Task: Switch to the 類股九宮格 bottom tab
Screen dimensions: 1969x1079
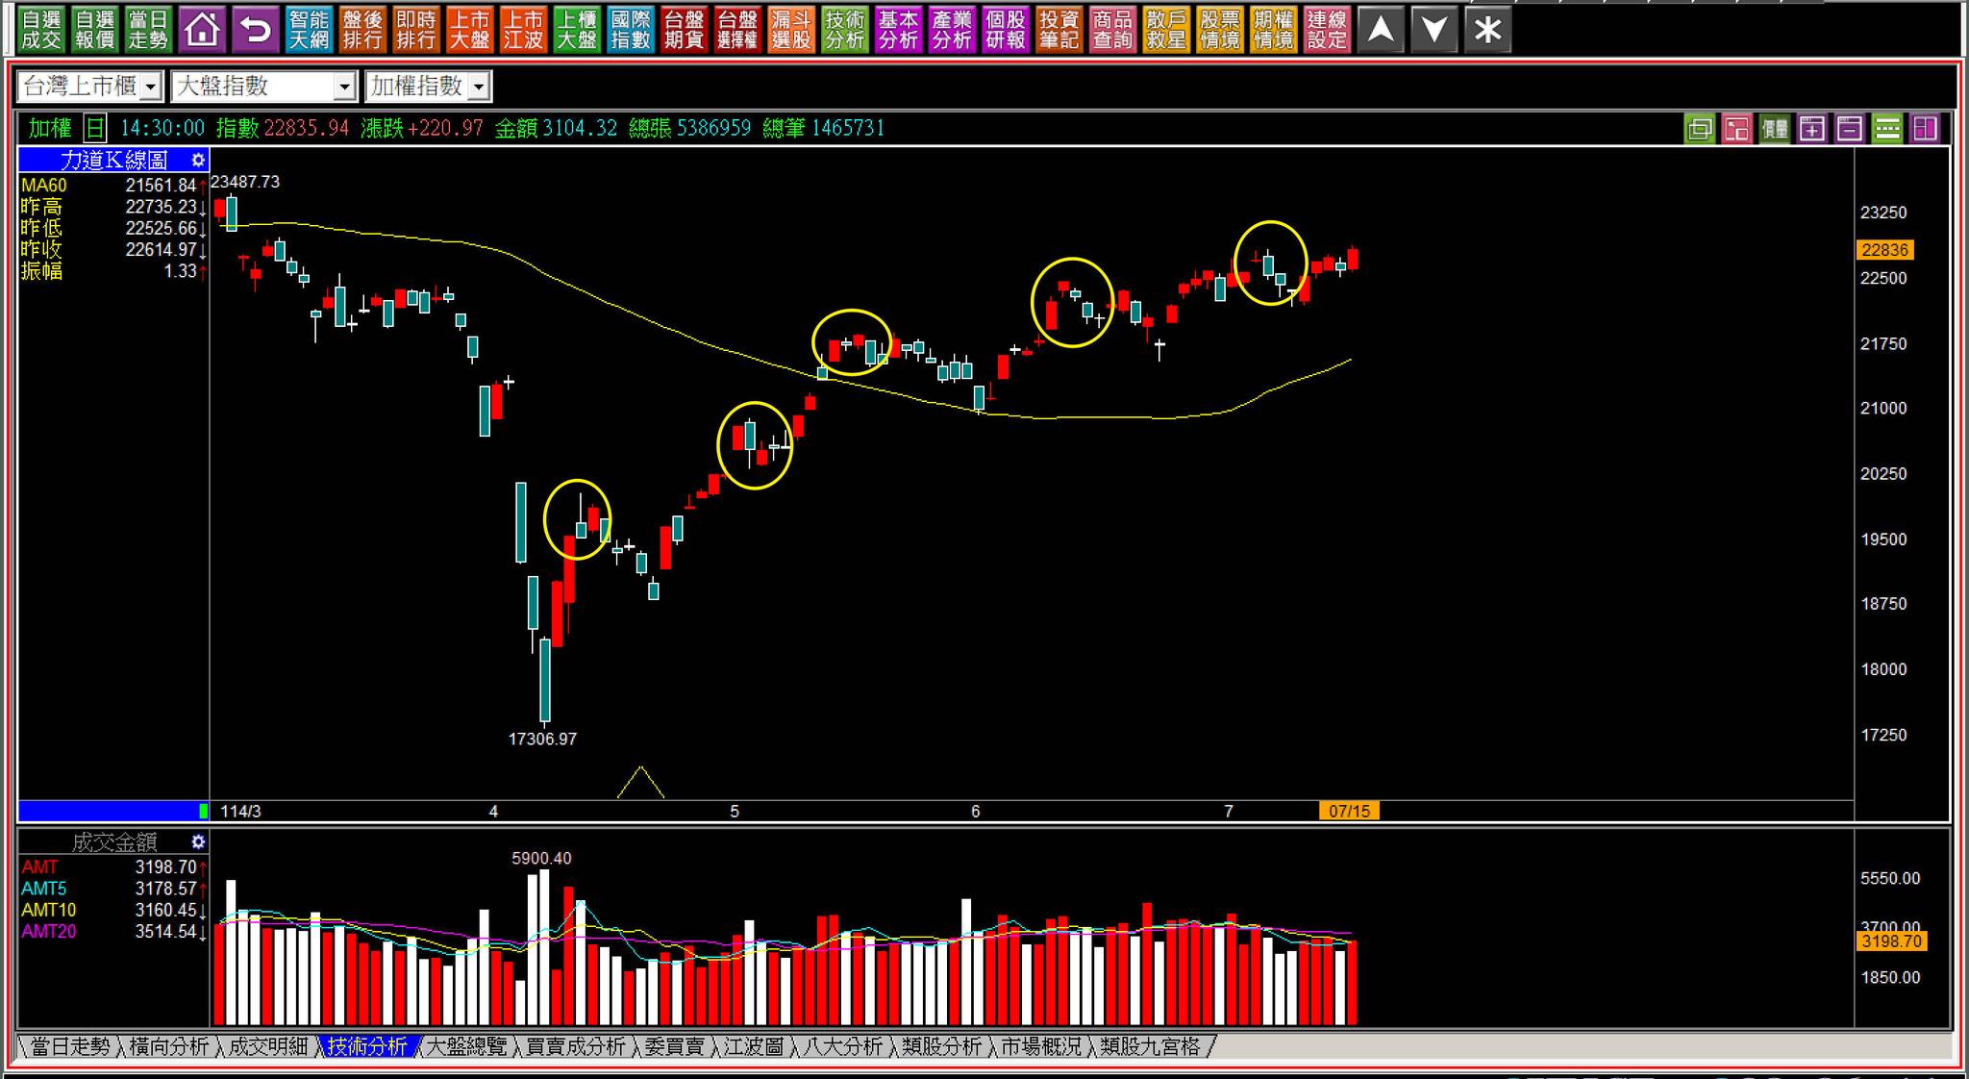Action: pos(1150,1046)
